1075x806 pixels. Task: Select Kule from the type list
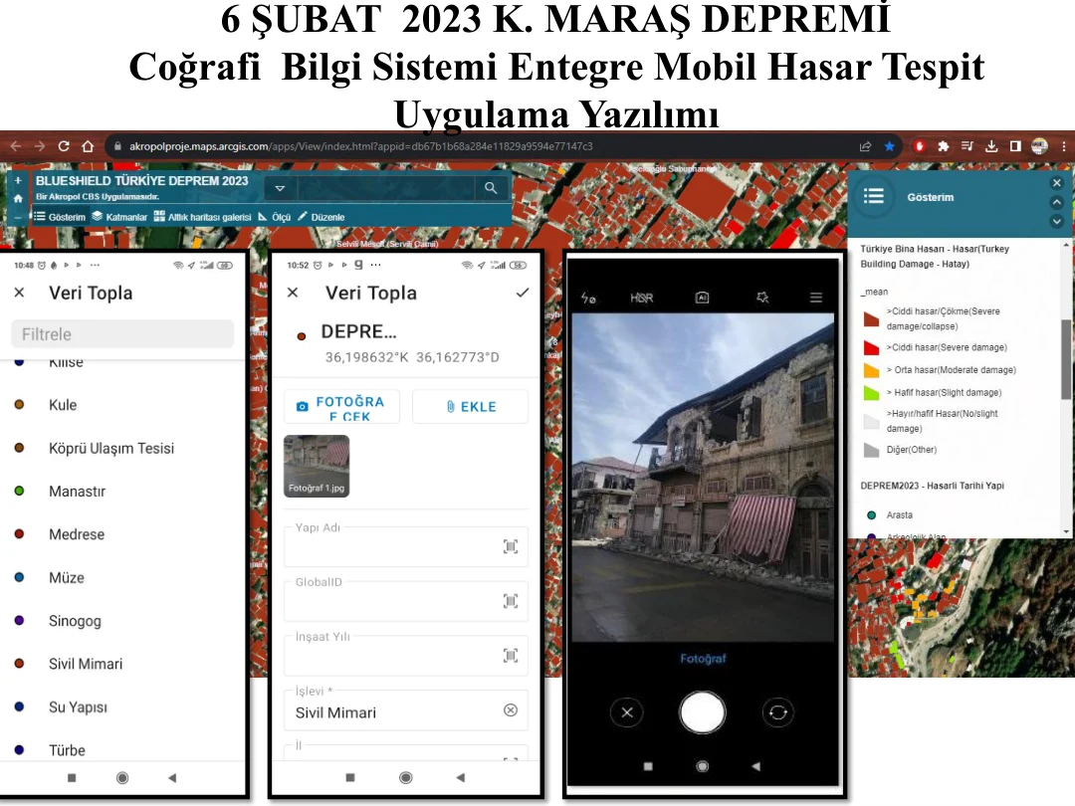(x=63, y=405)
